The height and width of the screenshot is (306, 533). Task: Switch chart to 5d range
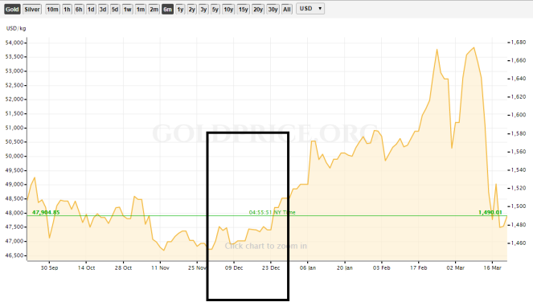click(115, 9)
